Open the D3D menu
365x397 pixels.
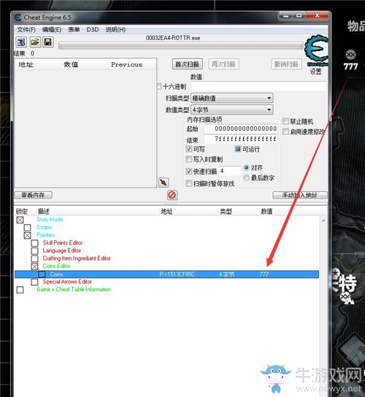pos(93,30)
